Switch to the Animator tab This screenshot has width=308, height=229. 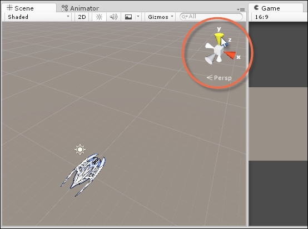point(81,8)
